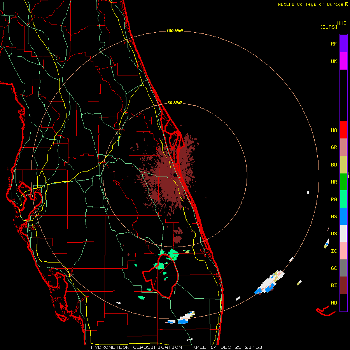The image size is (350, 350).
Task: Click the light pink IC legend swatch
Action: click(x=343, y=251)
